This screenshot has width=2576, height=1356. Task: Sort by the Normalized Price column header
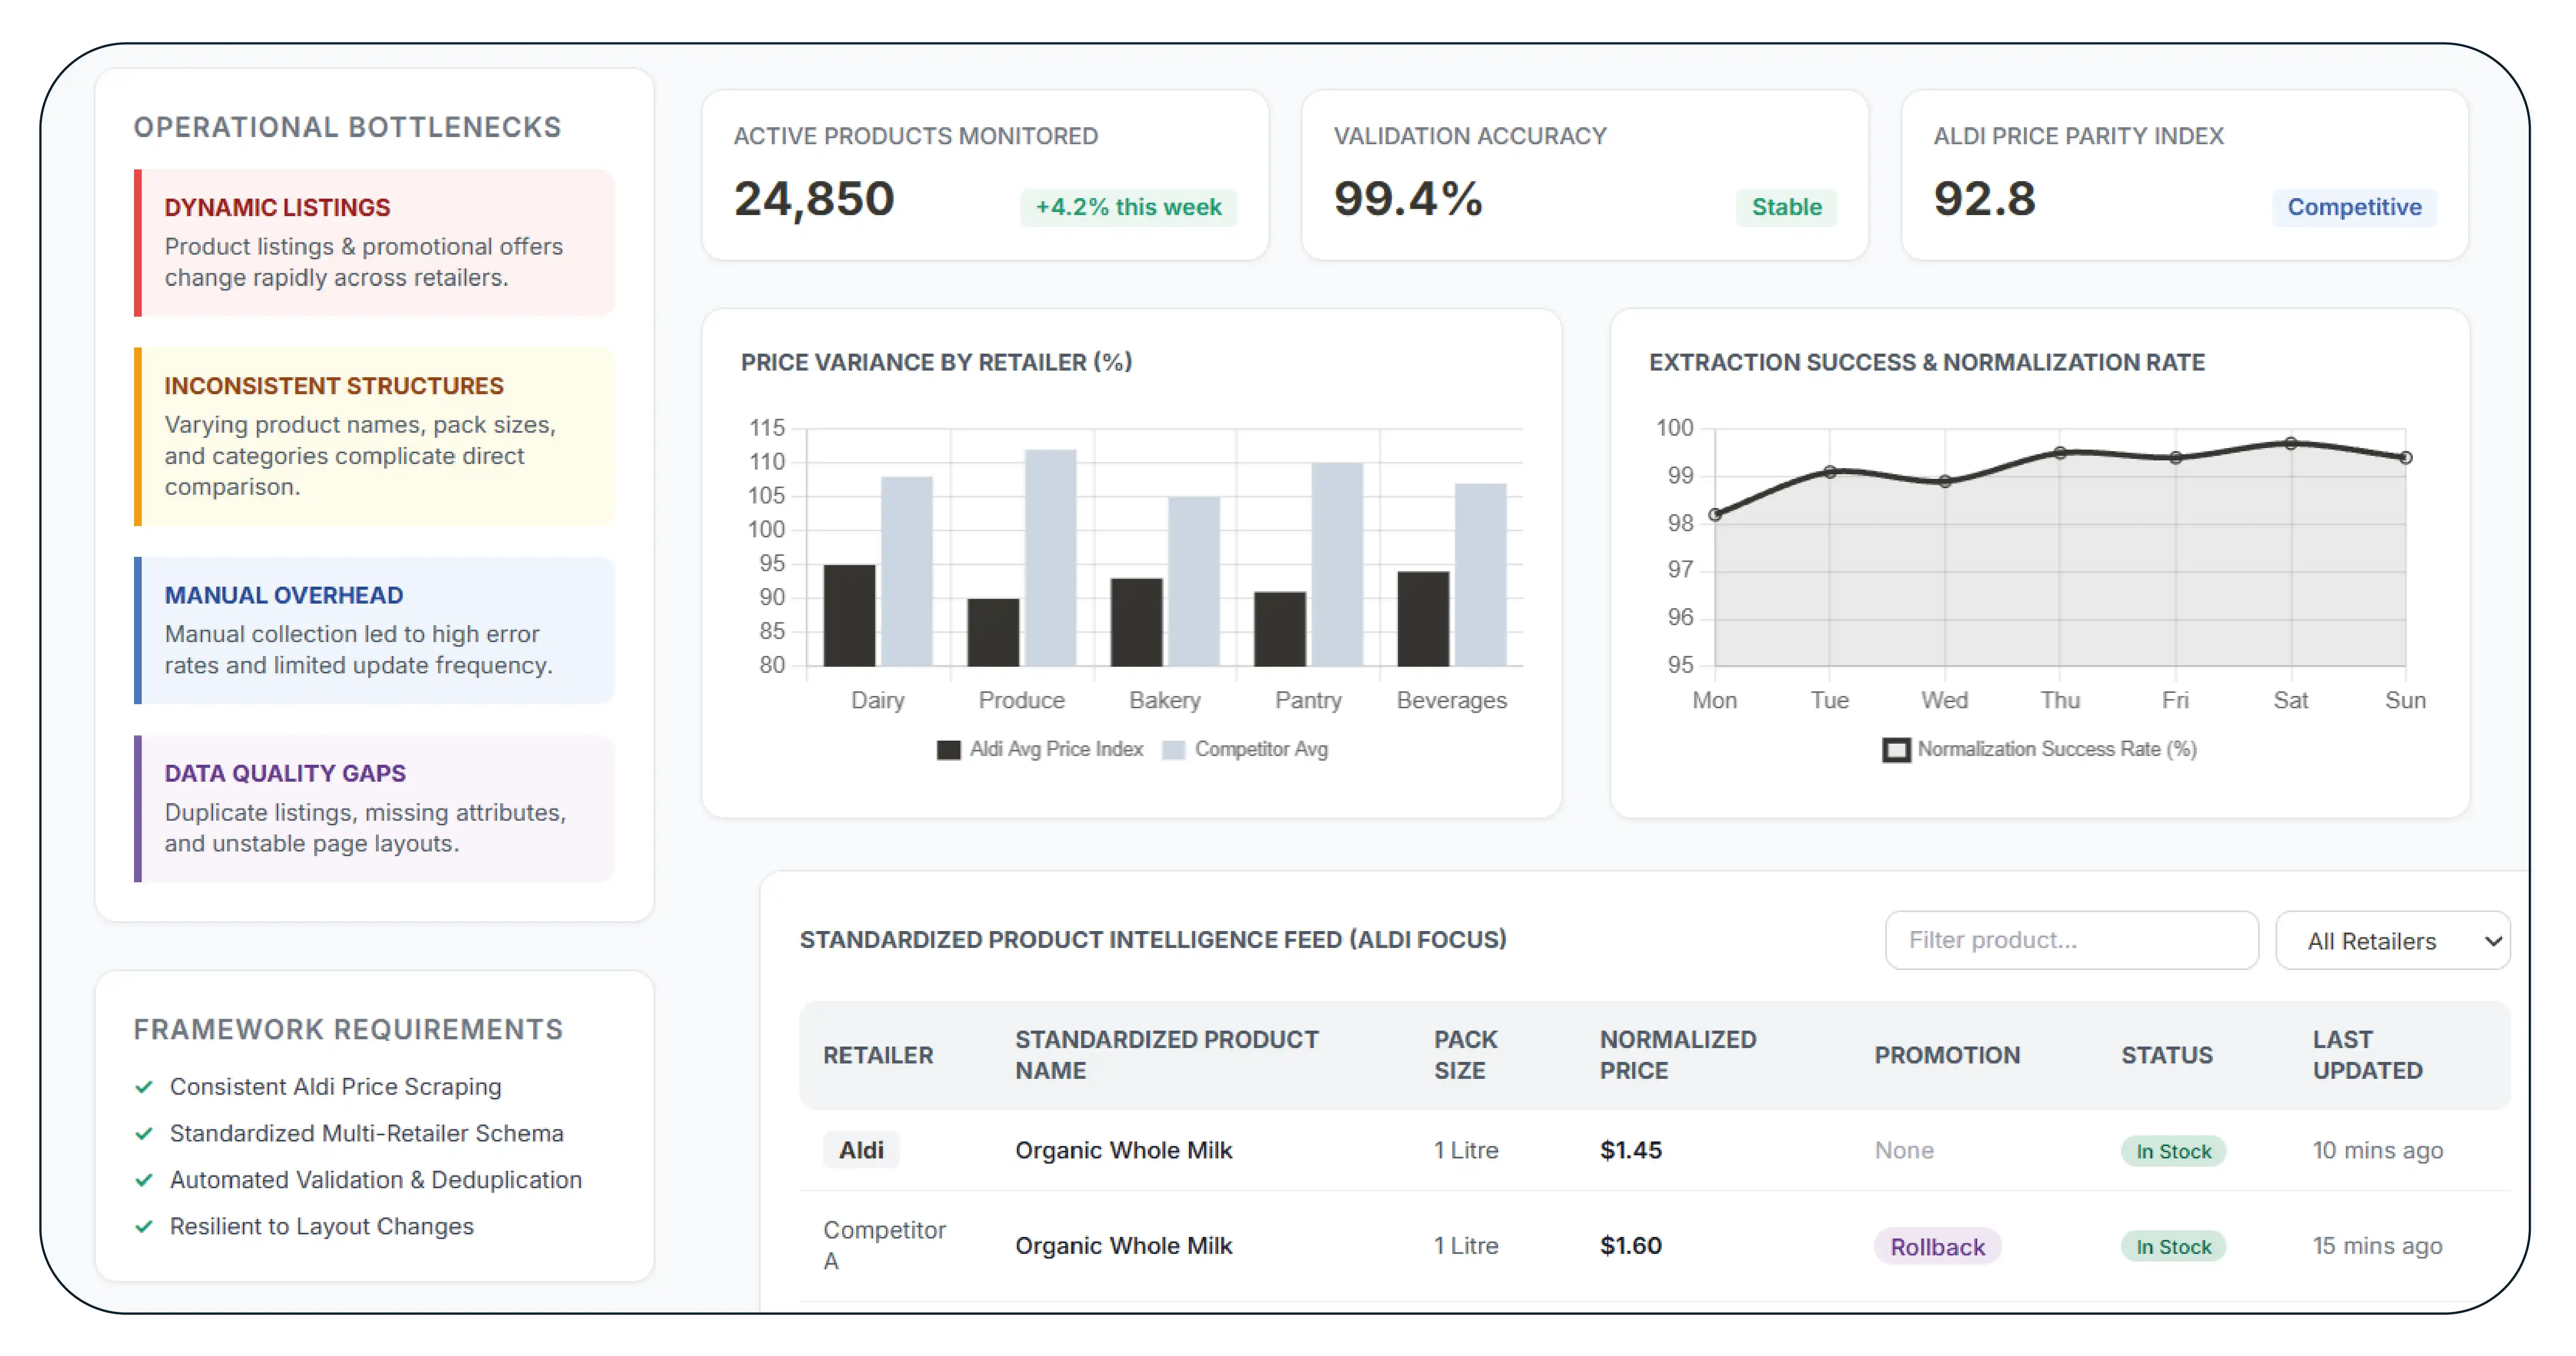pos(1677,1055)
